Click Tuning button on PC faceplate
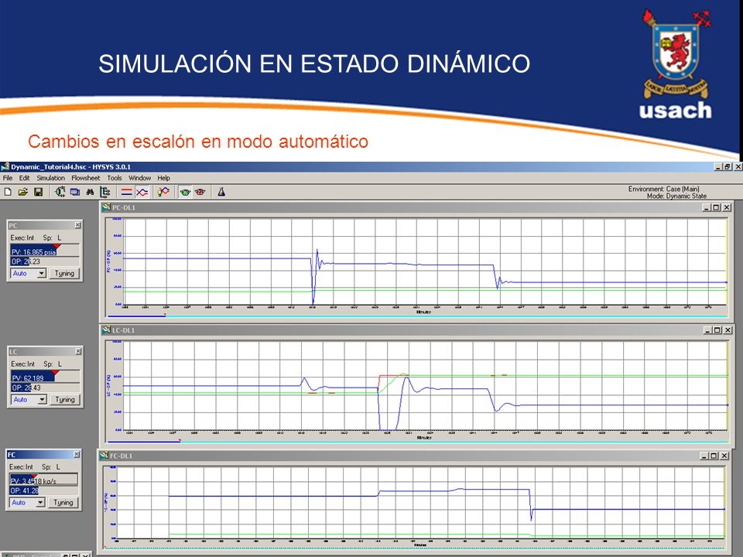This screenshot has width=743, height=557. 64,273
